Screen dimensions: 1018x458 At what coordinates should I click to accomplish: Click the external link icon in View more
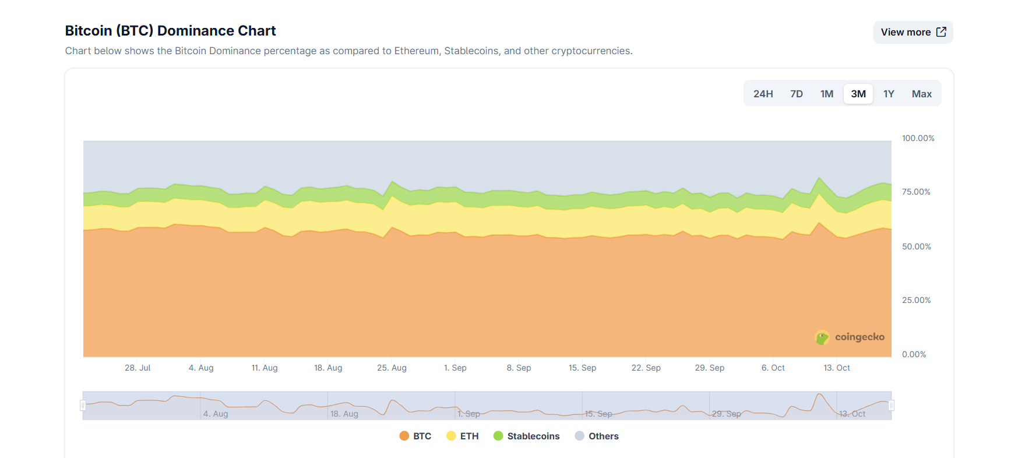(941, 32)
